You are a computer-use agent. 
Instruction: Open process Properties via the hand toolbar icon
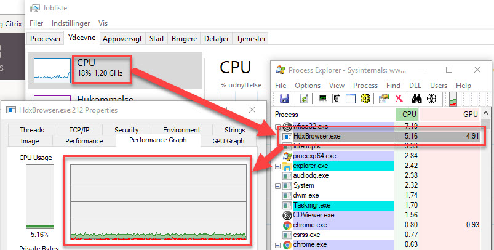(x=384, y=99)
